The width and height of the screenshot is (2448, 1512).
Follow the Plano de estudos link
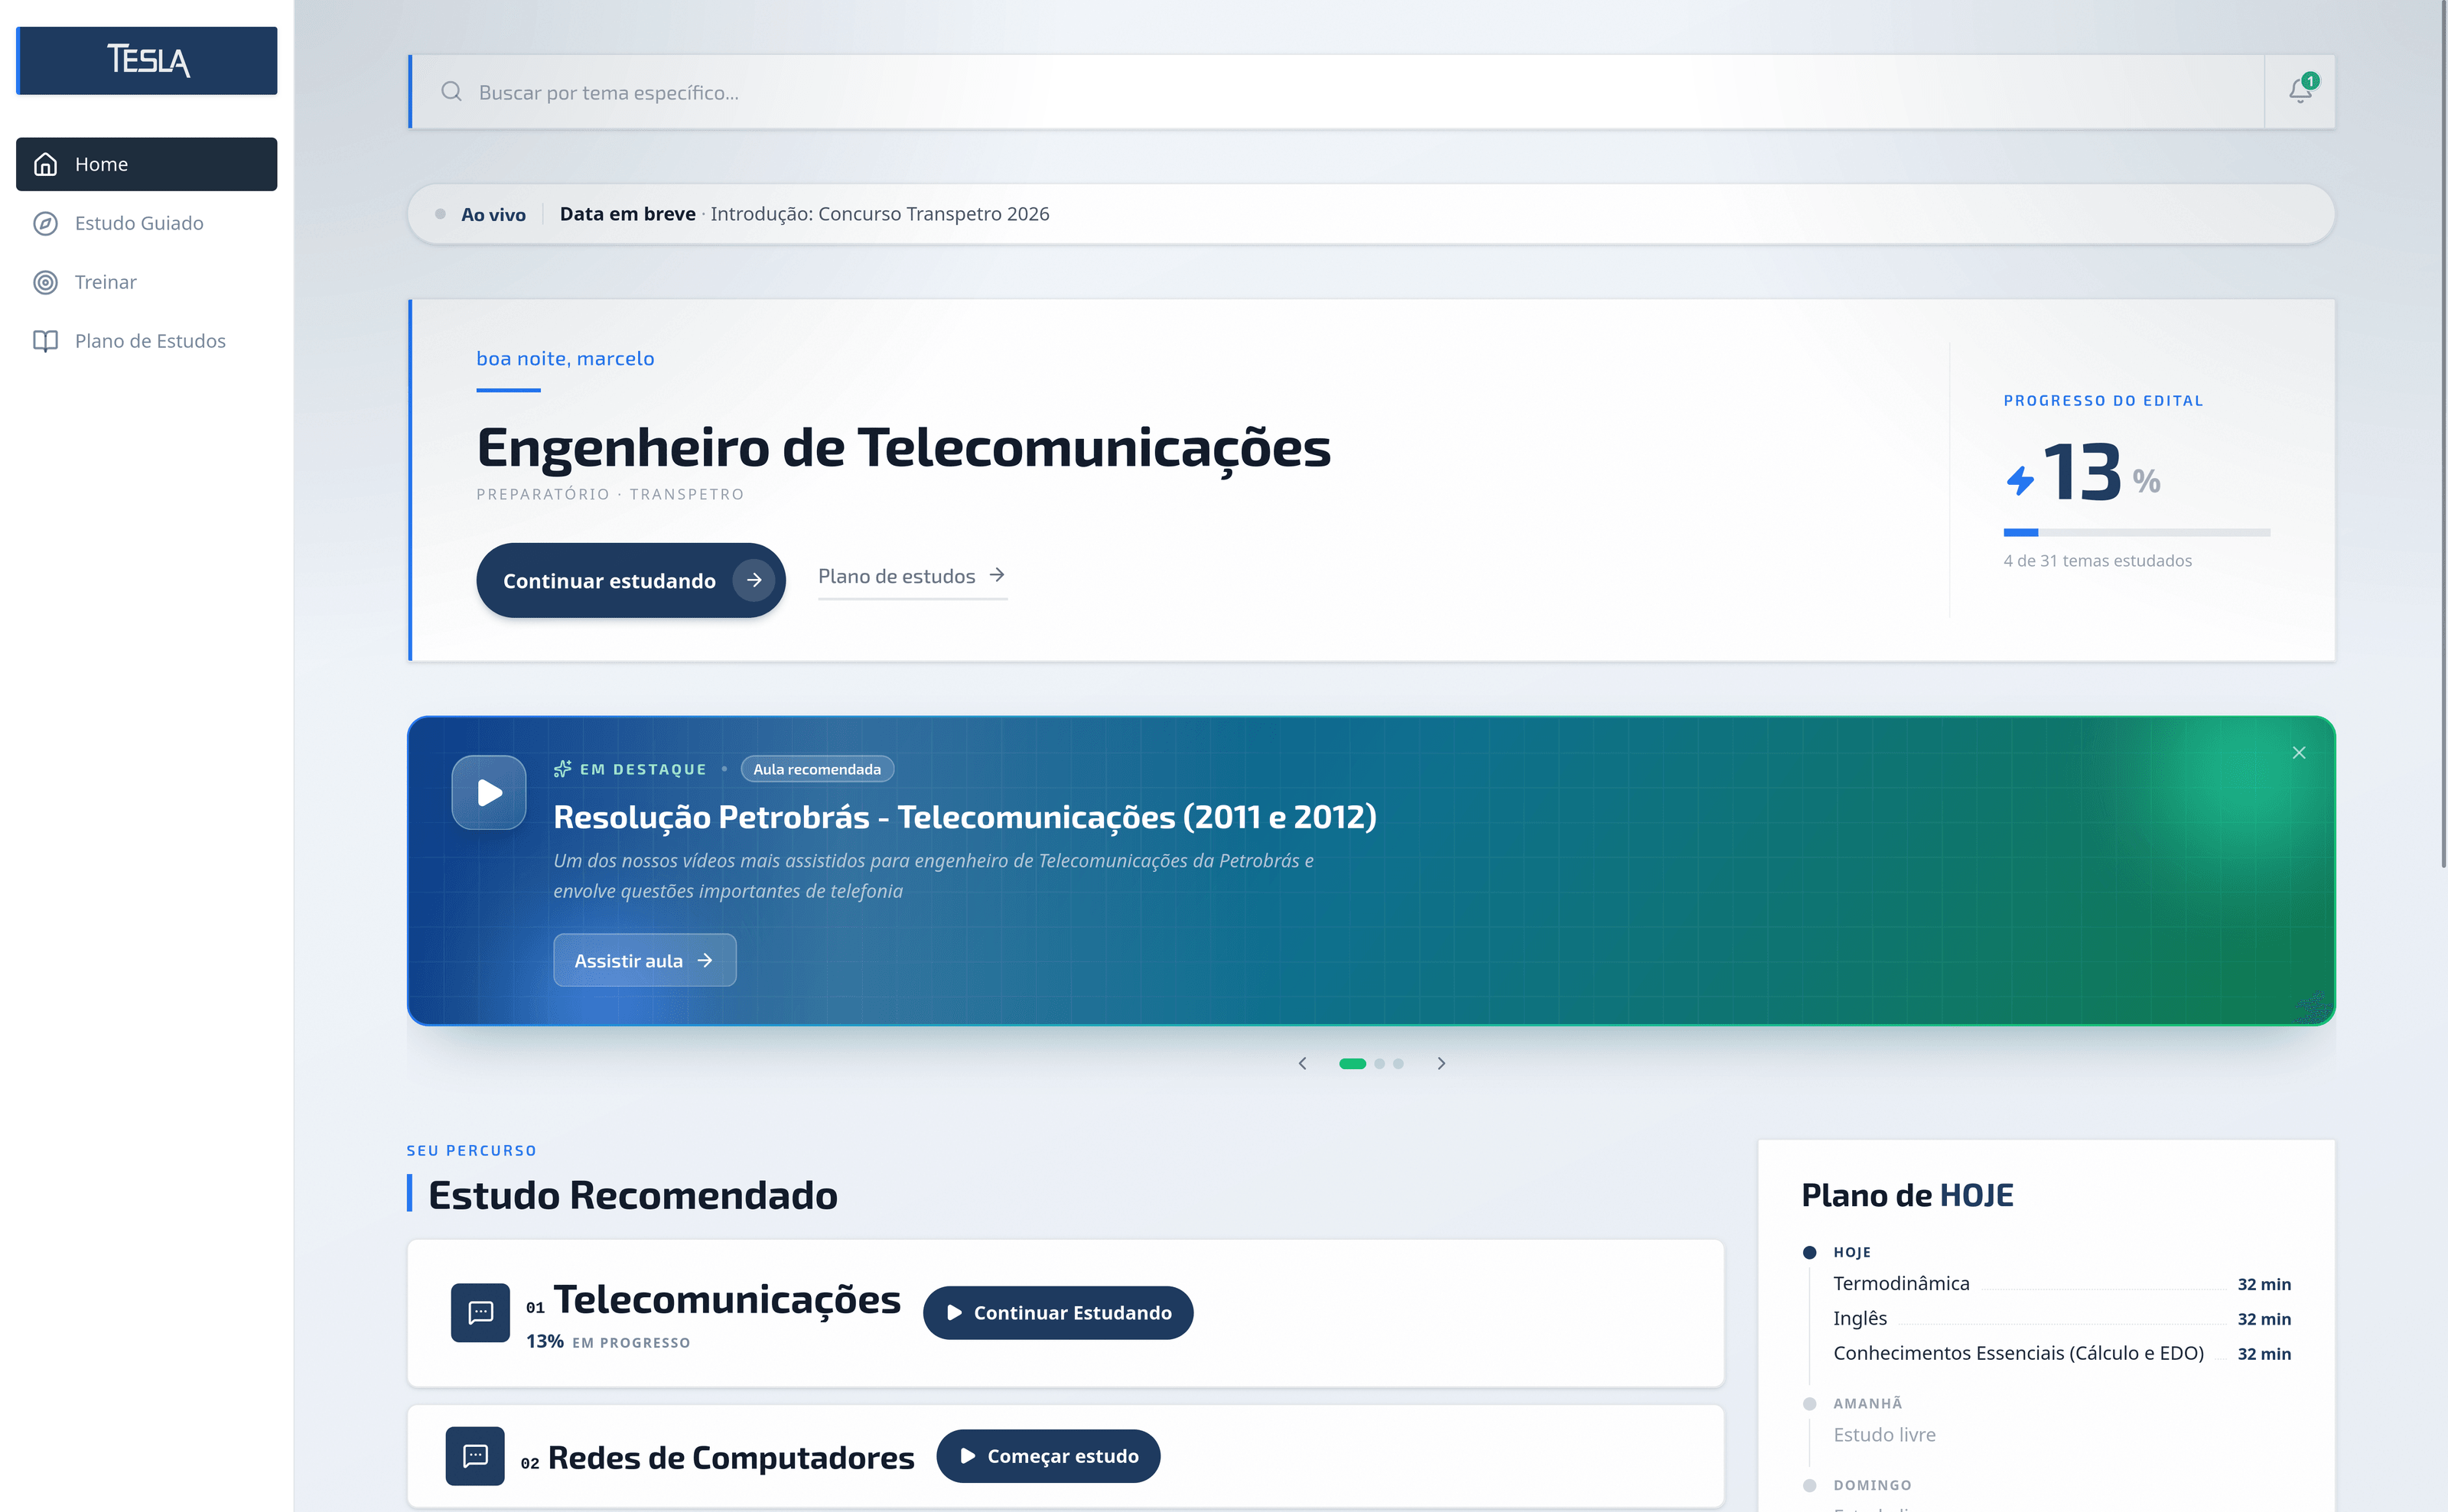[x=912, y=576]
